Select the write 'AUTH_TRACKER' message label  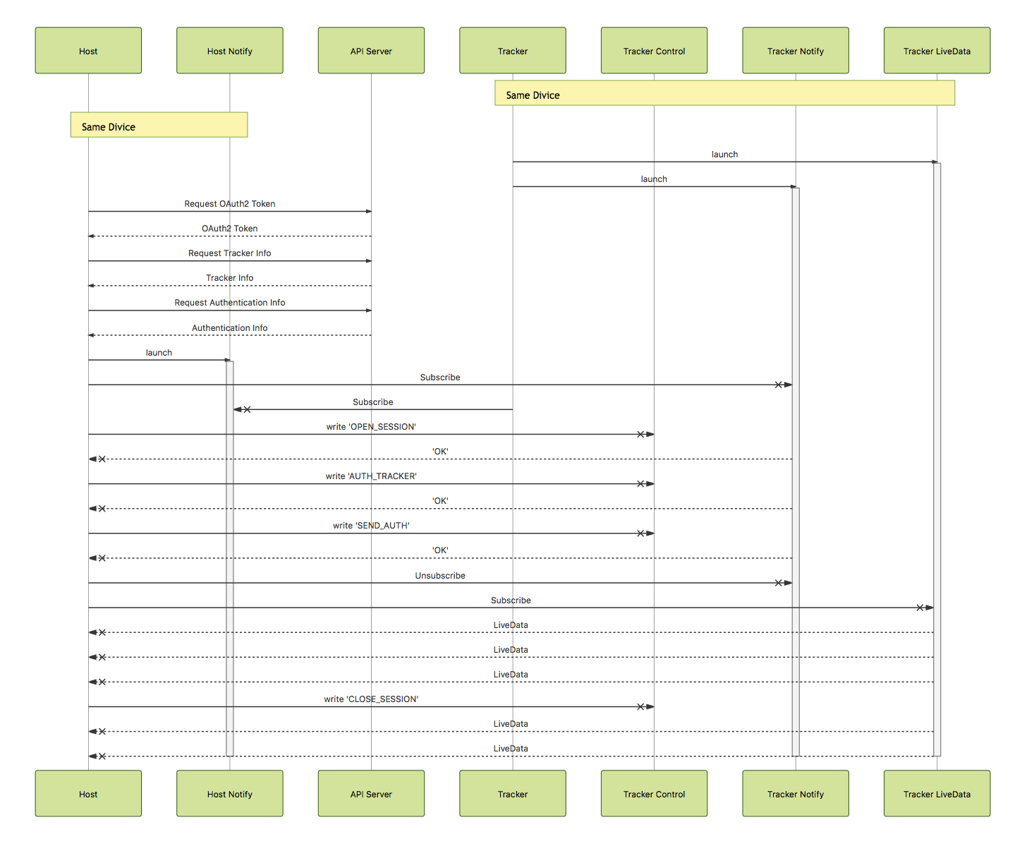[371, 476]
